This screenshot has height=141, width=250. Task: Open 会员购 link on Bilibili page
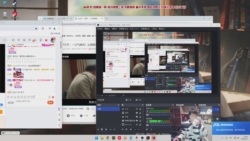coord(78,36)
